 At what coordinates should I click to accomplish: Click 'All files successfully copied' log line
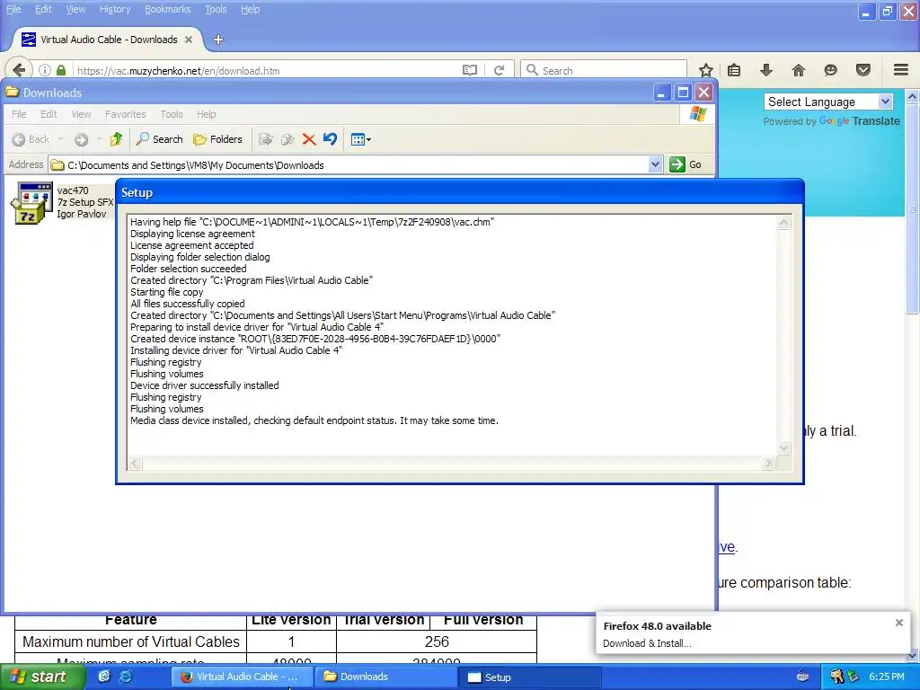coord(187,304)
